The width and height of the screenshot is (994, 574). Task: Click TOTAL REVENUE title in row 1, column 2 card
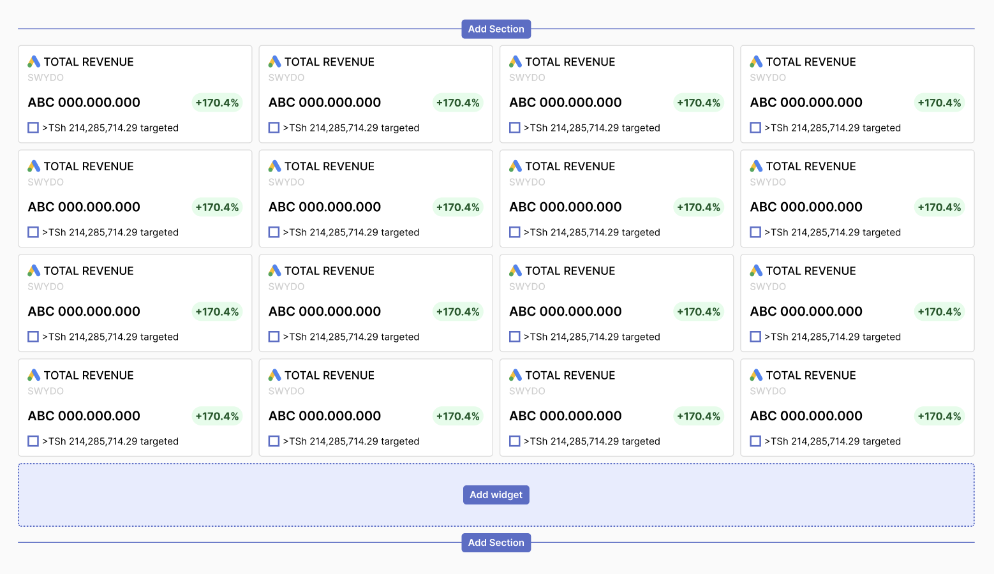[329, 62]
